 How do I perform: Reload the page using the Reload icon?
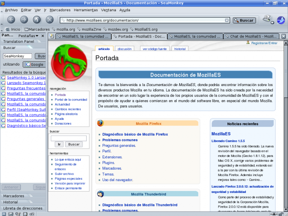pos(37,20)
